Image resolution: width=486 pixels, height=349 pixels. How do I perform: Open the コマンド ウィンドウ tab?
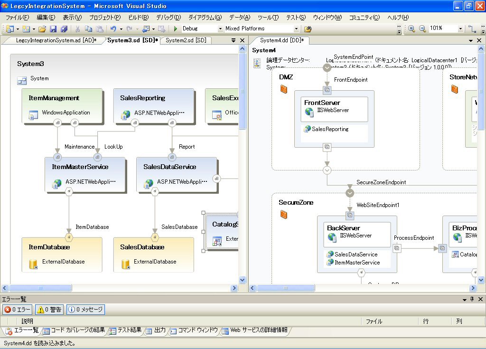click(x=194, y=330)
